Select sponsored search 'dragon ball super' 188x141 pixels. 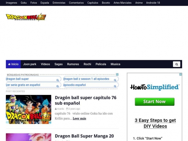coord(34,79)
